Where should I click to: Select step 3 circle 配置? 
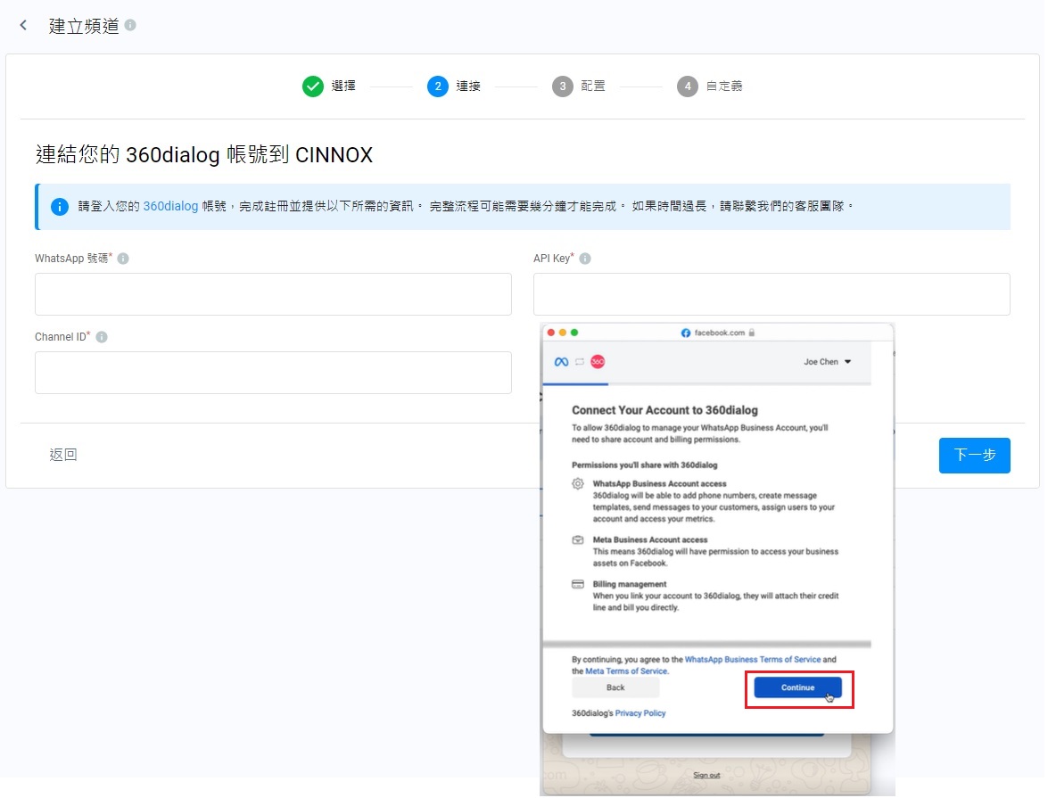563,86
